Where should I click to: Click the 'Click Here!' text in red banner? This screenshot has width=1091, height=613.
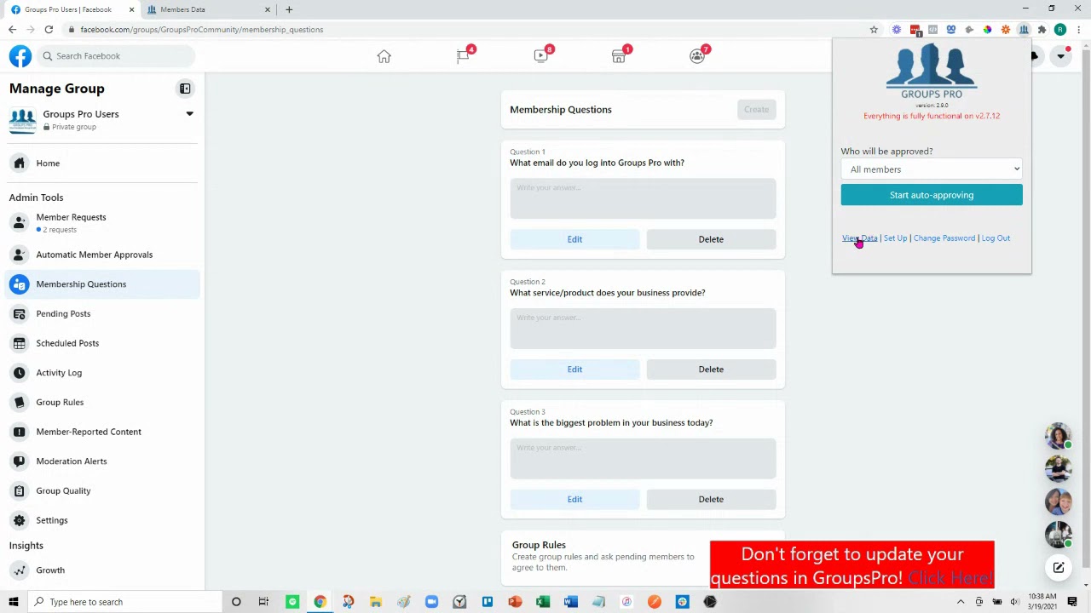point(950,578)
